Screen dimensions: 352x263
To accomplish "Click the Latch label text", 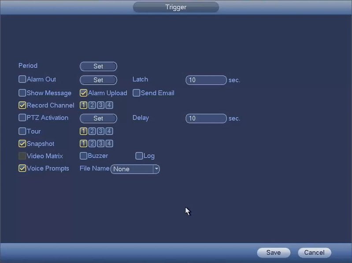I will (x=140, y=79).
